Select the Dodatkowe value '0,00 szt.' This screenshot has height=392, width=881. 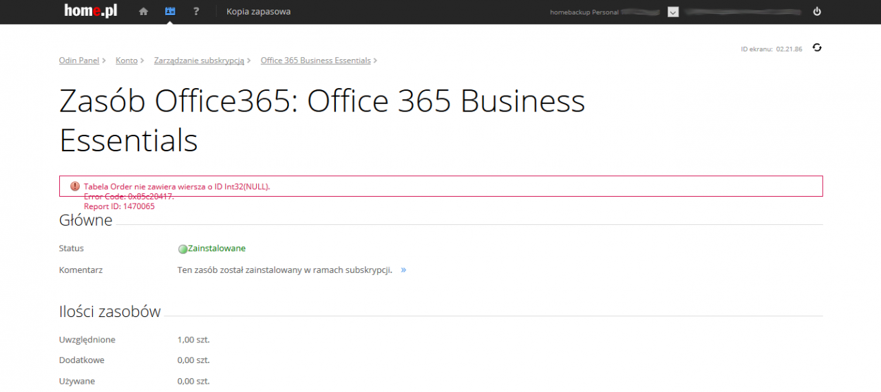pyautogui.click(x=193, y=360)
